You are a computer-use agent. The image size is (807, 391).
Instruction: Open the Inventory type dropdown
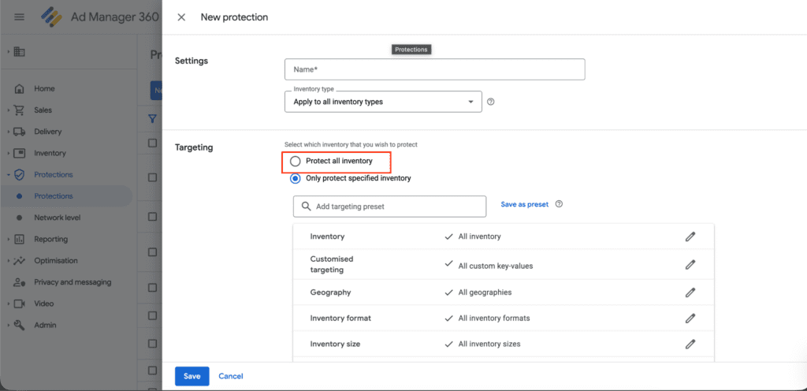click(x=383, y=102)
